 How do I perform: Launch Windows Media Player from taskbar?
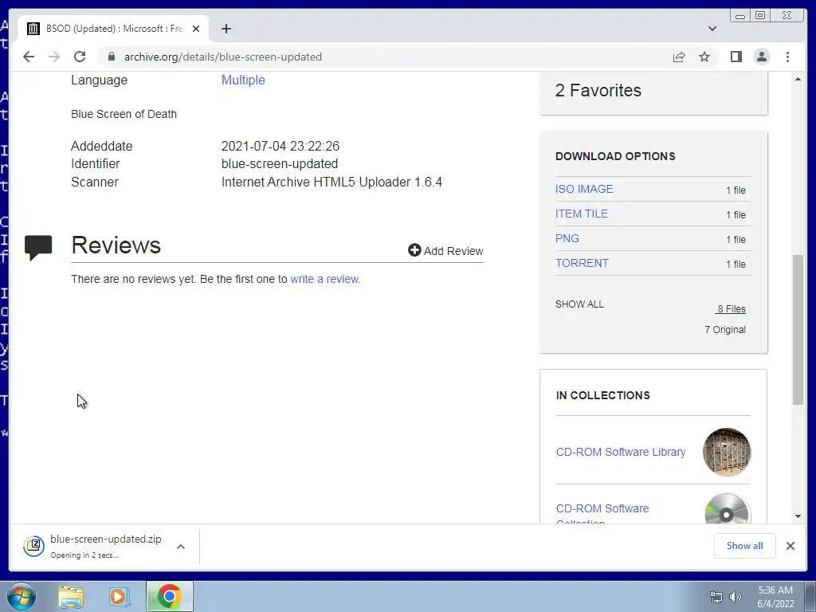[x=119, y=597]
